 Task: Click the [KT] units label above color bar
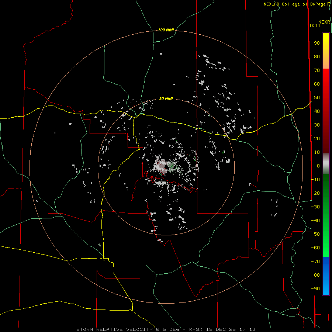click(x=315, y=25)
